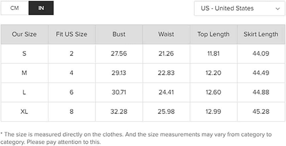The image size is (286, 146).
Task: Click the Fit US Size column header
Action: pos(71,35)
